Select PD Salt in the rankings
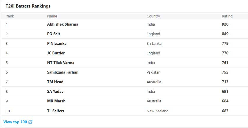The height and width of the screenshot is (128, 248). (x=54, y=34)
